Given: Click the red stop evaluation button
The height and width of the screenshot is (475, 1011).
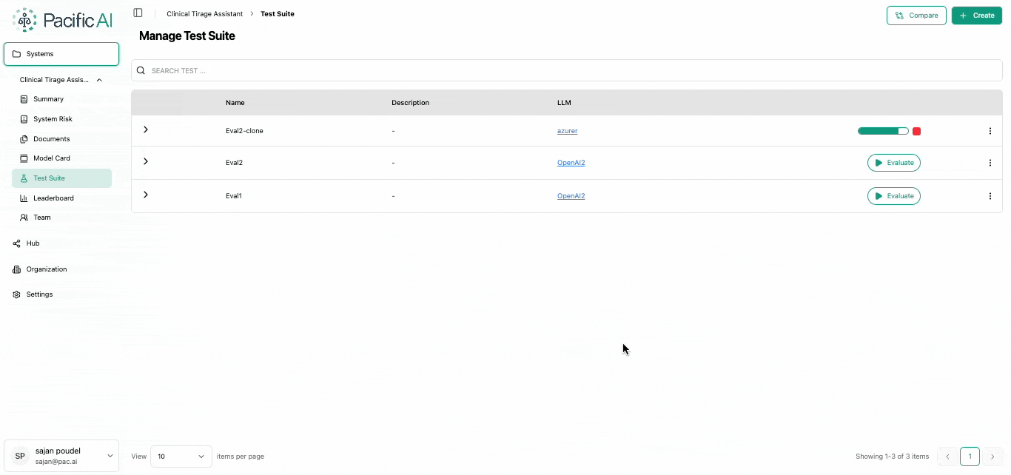Looking at the screenshot, I should 916,131.
